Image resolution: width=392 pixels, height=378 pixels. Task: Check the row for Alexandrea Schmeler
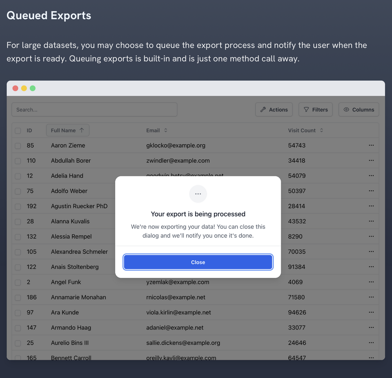pyautogui.click(x=18, y=252)
